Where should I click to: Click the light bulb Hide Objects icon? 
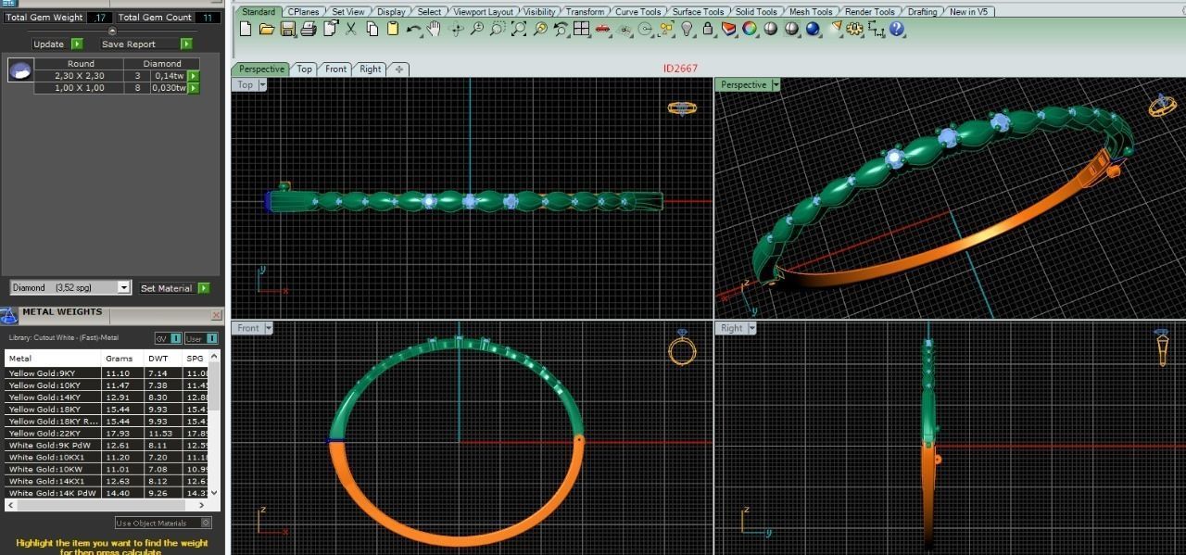pos(687,29)
